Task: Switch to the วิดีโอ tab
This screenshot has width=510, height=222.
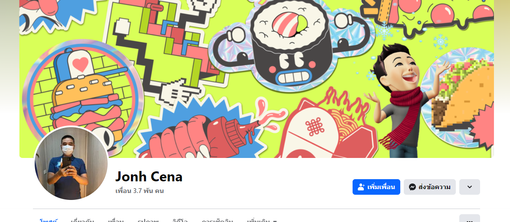Action: [x=180, y=220]
